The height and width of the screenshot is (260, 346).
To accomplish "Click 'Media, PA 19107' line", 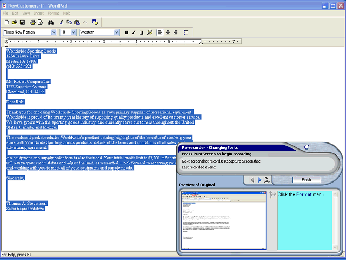I will [22, 61].
